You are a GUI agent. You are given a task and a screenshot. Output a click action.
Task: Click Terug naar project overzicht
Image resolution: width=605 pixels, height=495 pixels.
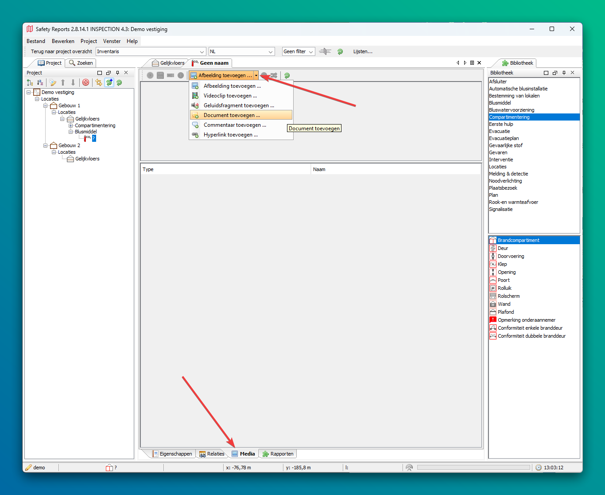point(61,51)
